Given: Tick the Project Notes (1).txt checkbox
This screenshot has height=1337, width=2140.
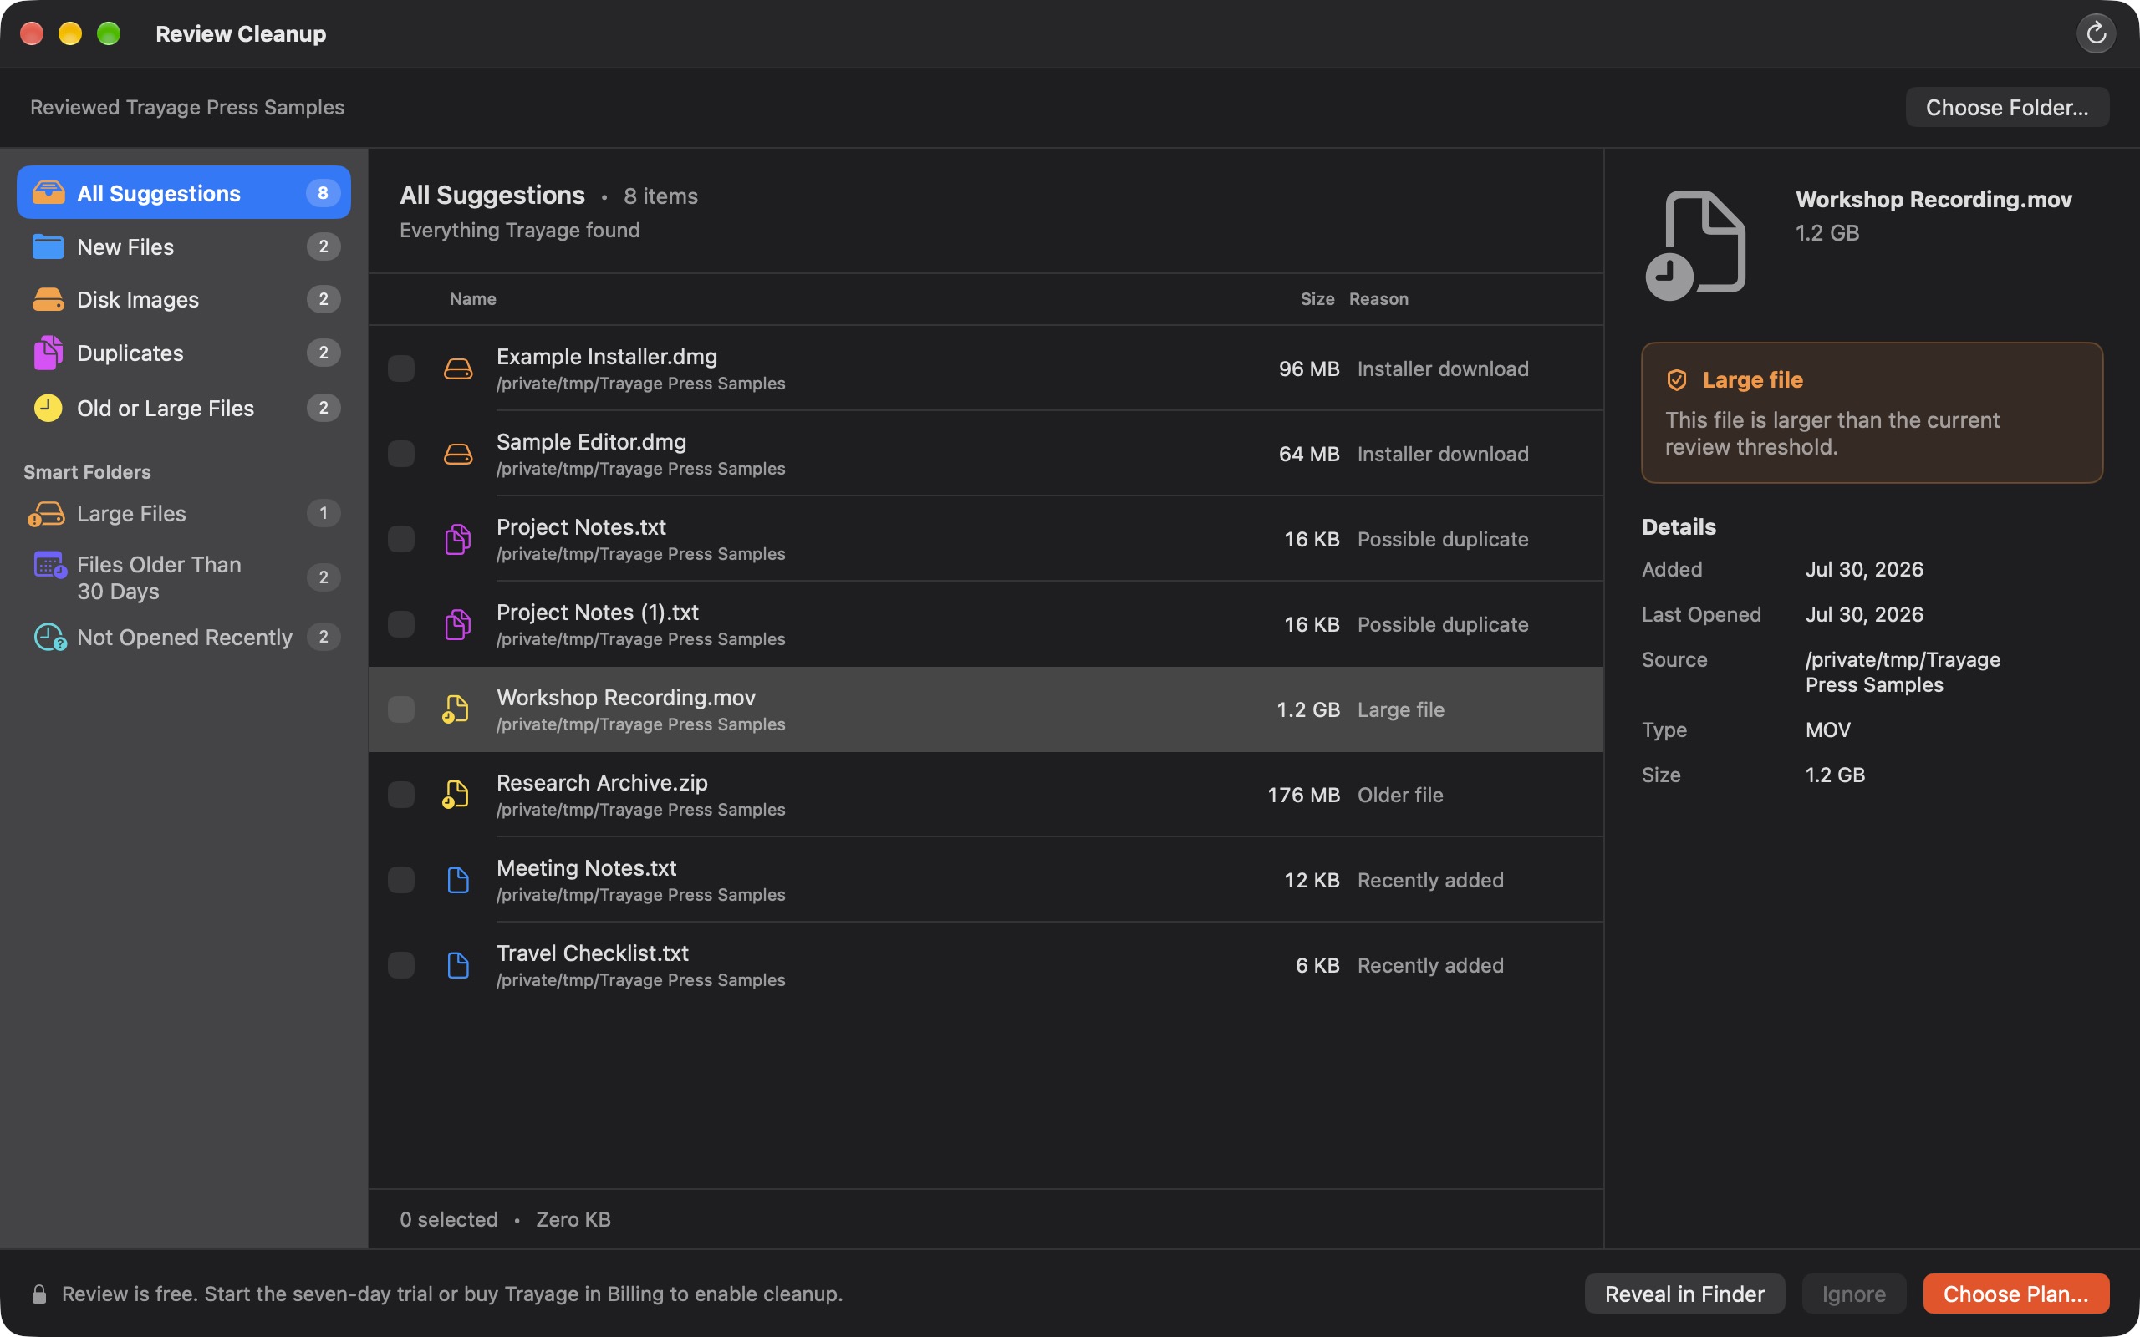Looking at the screenshot, I should tap(401, 624).
